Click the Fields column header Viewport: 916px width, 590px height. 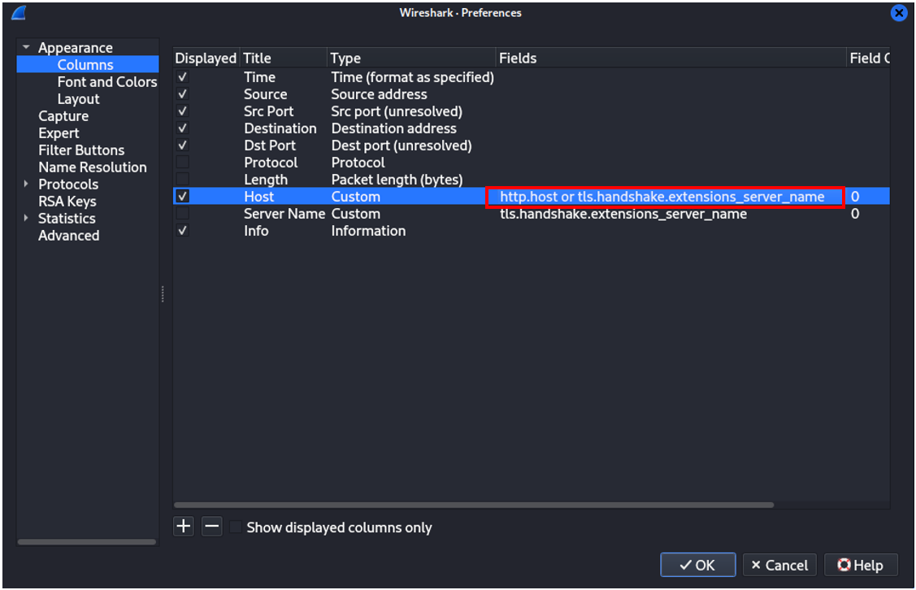pyautogui.click(x=671, y=58)
